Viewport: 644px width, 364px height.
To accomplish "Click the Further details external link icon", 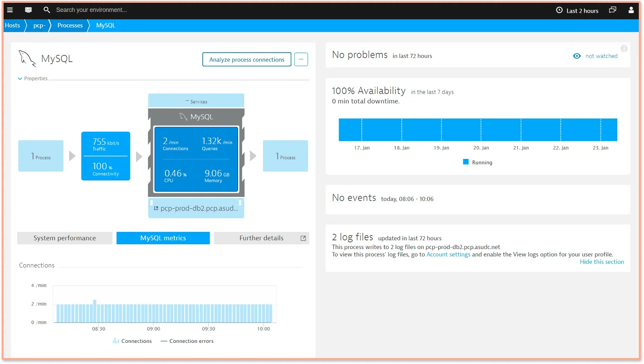I will [x=303, y=238].
